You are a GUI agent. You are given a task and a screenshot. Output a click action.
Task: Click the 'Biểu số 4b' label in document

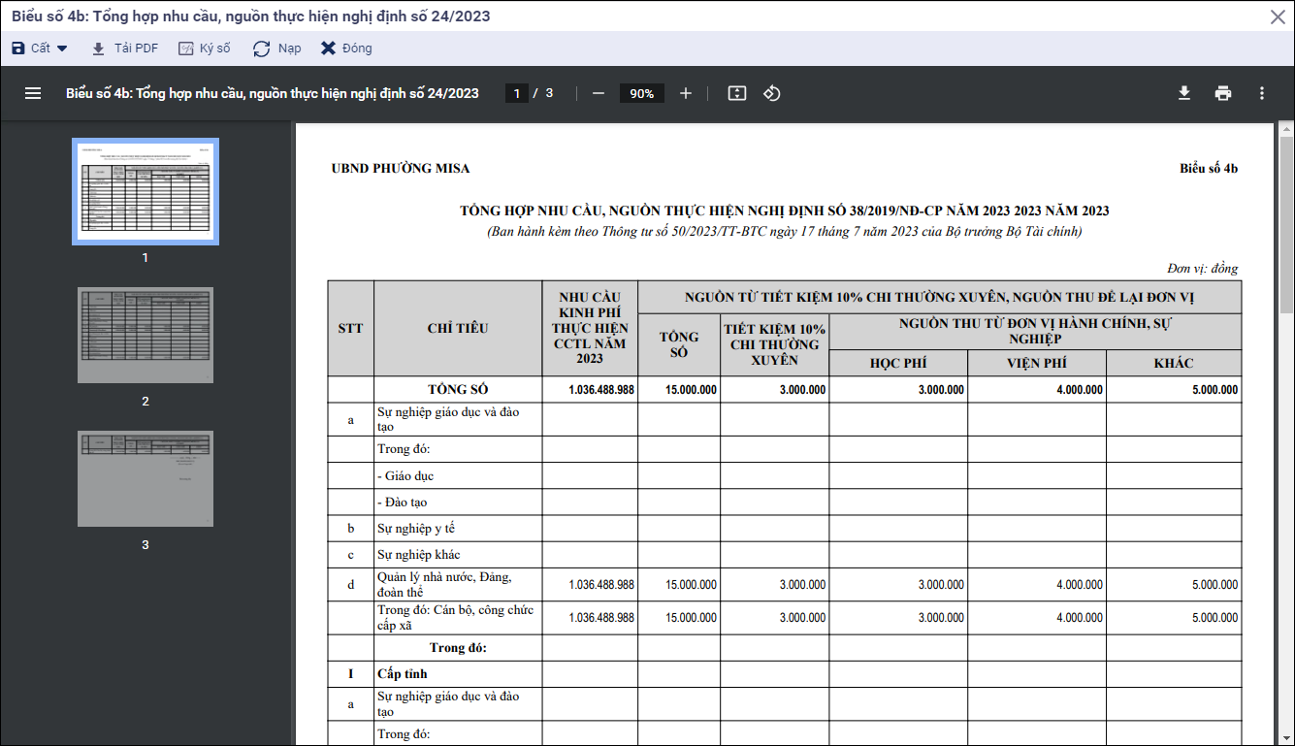tap(1209, 169)
